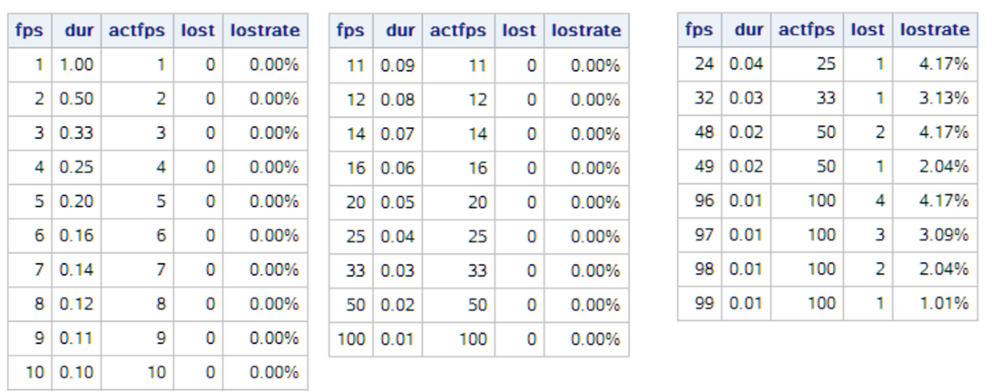Image resolution: width=992 pixels, height=392 pixels.
Task: Click the 'fps' header in first table
Action: point(30,30)
